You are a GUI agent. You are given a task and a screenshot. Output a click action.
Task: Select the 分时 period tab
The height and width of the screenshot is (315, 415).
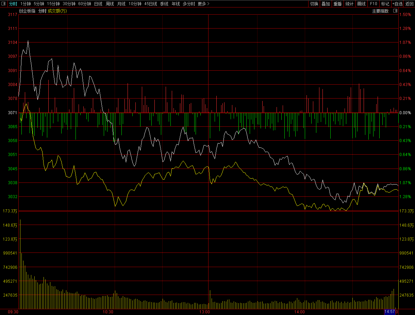[x=13, y=4]
